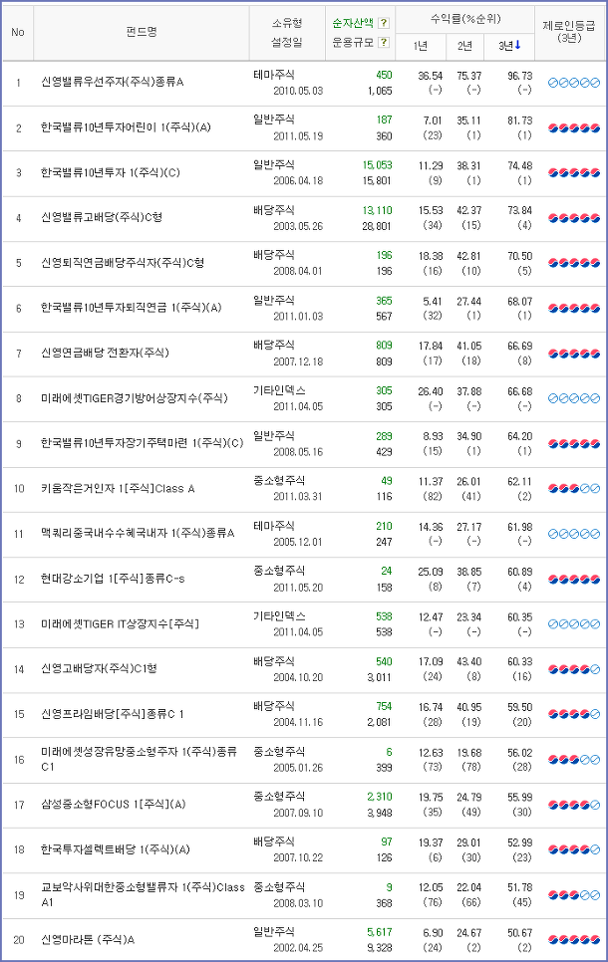Click the 소유형 column header
Viewport: 608px width, 962px height.
tap(287, 23)
